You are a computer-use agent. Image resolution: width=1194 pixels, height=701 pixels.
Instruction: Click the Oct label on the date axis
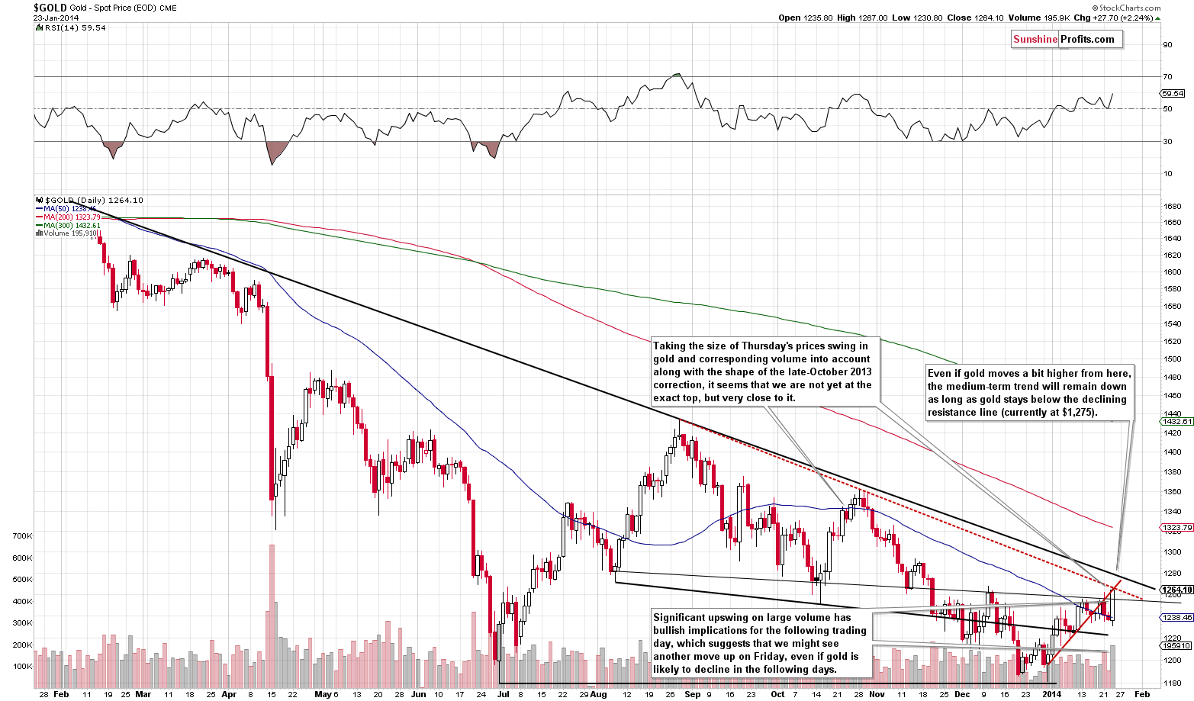[x=777, y=694]
